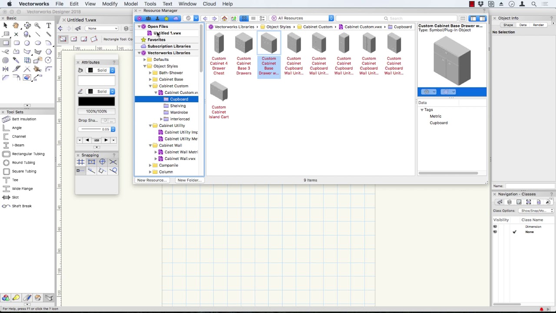This screenshot has width=556, height=313.
Task: Select the Regular Polygon hexagon tool
Action: click(49, 51)
